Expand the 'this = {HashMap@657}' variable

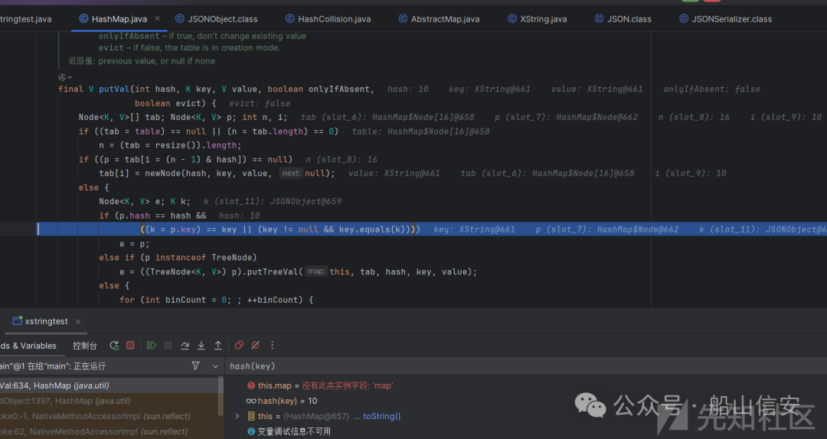coord(237,416)
